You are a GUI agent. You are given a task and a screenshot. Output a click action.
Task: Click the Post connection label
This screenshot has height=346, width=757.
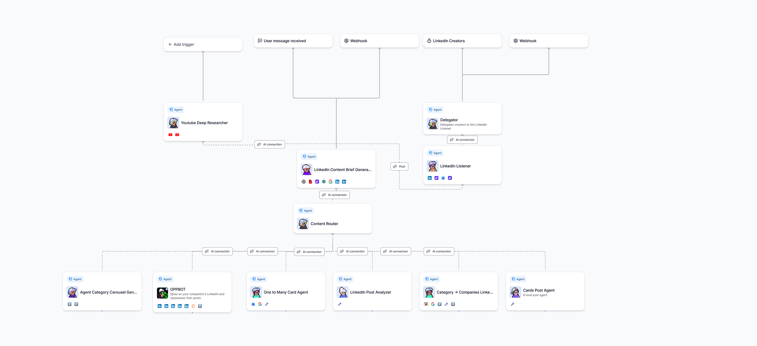tap(399, 167)
